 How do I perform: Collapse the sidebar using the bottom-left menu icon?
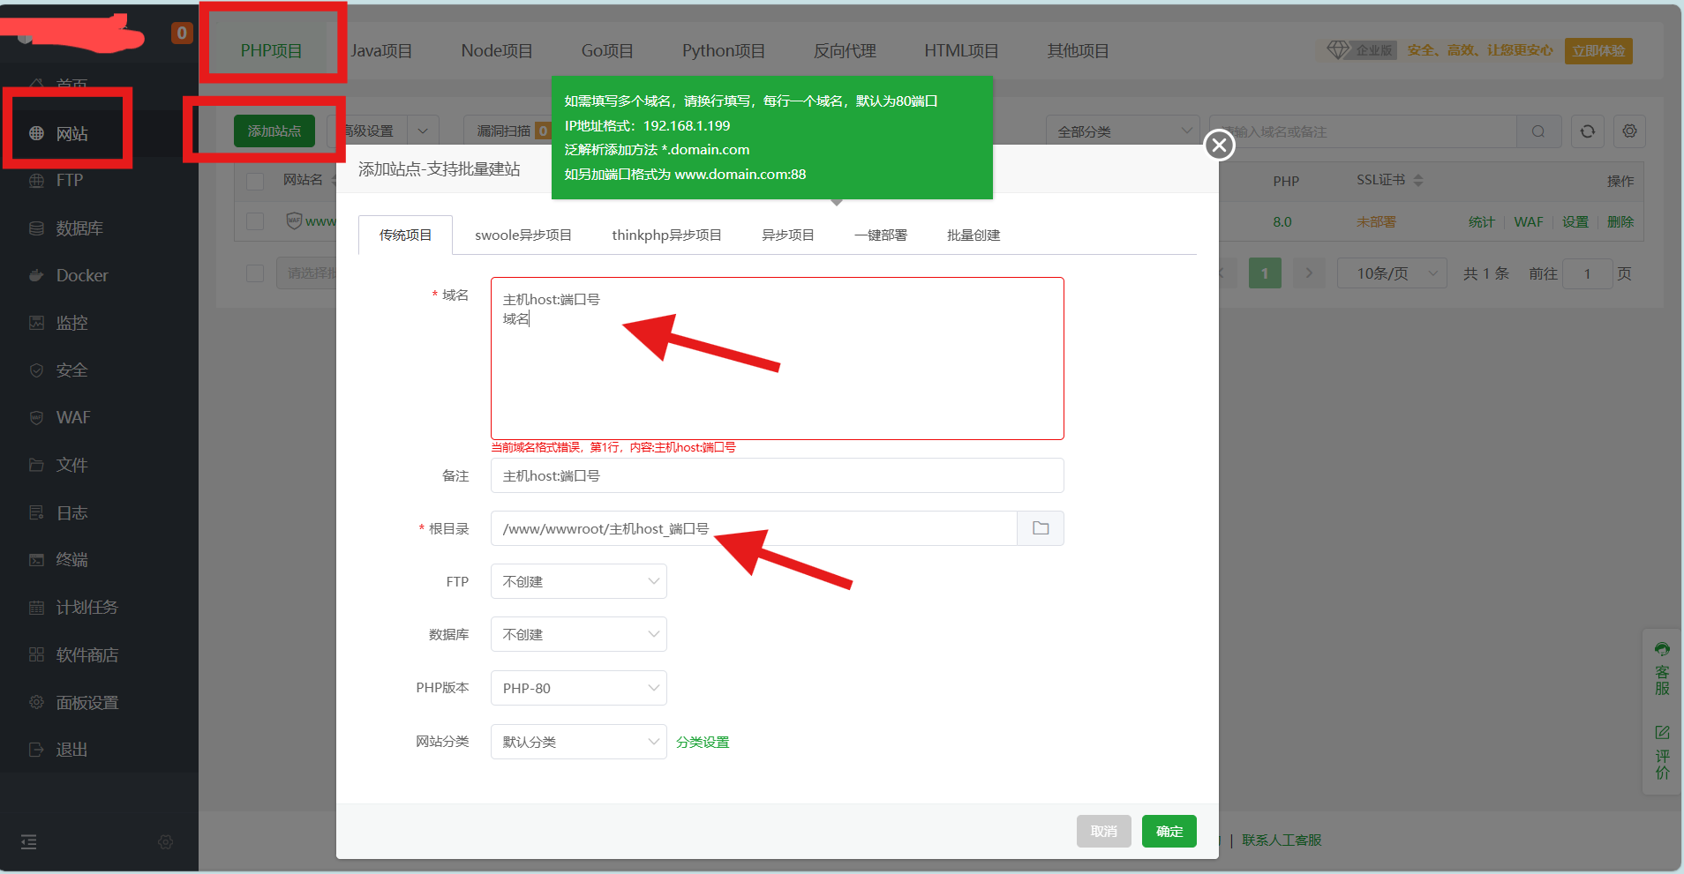click(x=29, y=842)
